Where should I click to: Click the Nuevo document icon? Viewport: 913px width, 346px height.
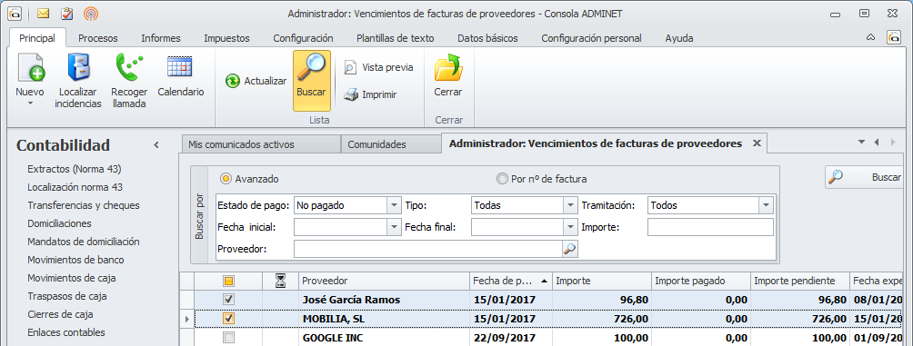[30, 67]
